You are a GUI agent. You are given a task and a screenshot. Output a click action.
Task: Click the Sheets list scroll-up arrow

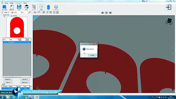31,86
